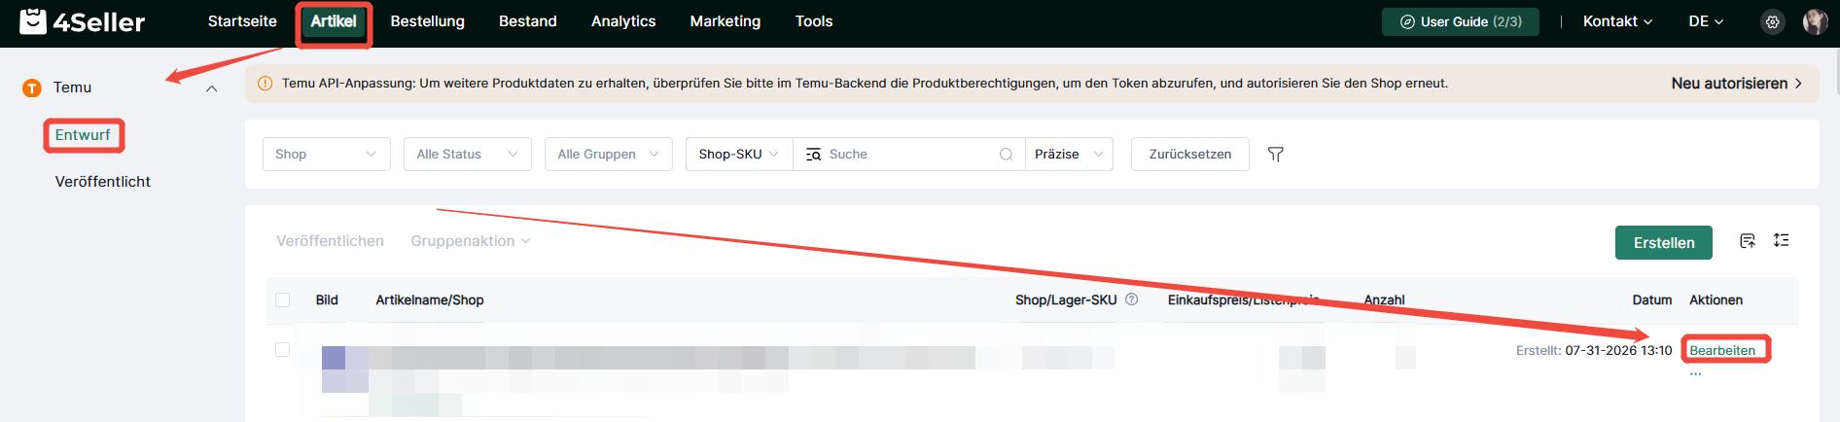This screenshot has height=422, width=1840.
Task: Open the Shop filter dropdown
Action: (x=327, y=154)
